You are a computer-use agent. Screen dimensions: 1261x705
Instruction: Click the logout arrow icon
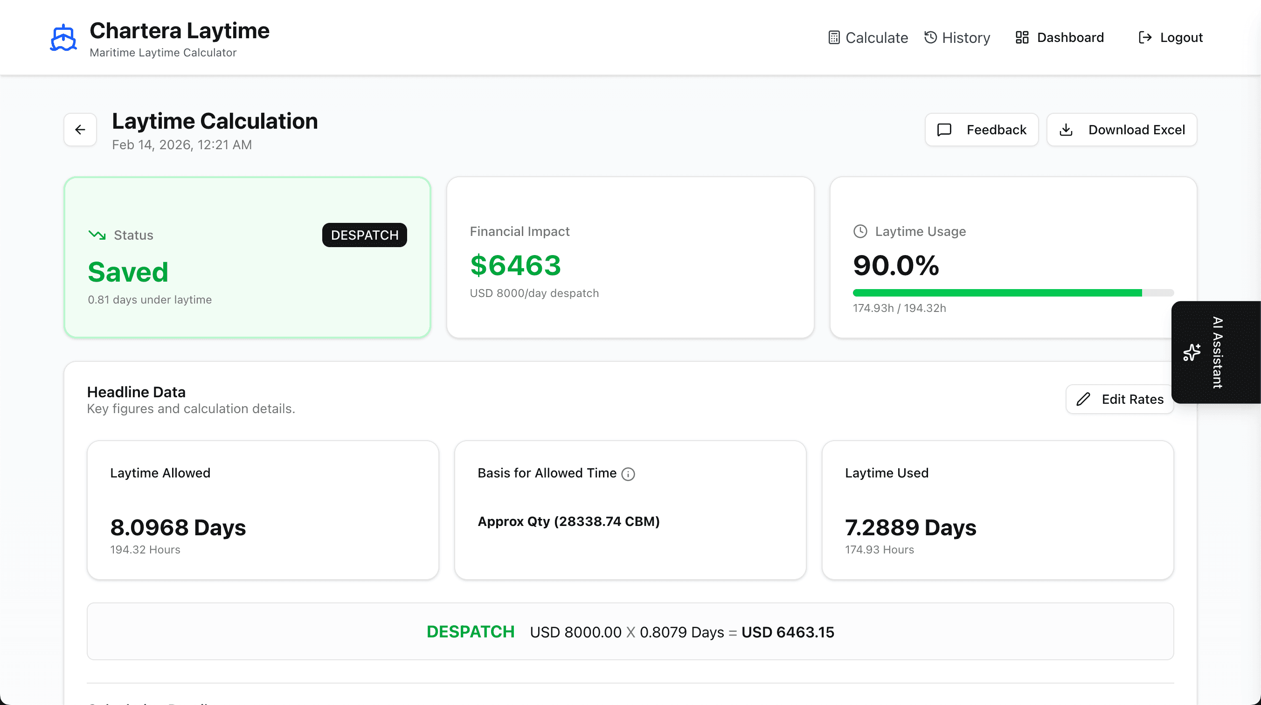click(1144, 37)
